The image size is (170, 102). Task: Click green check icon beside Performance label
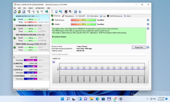tap(53, 20)
